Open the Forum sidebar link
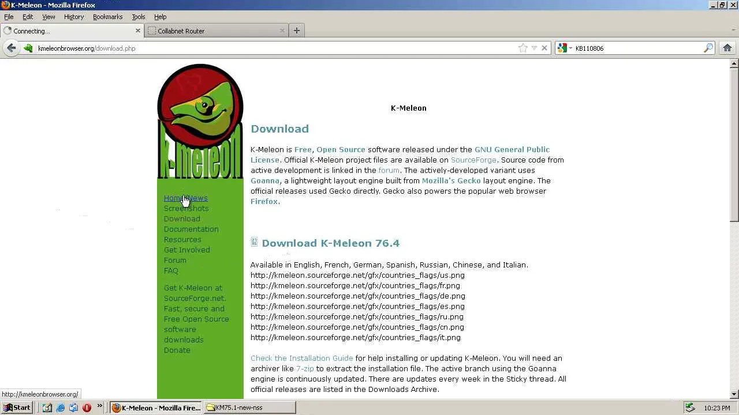 175,261
